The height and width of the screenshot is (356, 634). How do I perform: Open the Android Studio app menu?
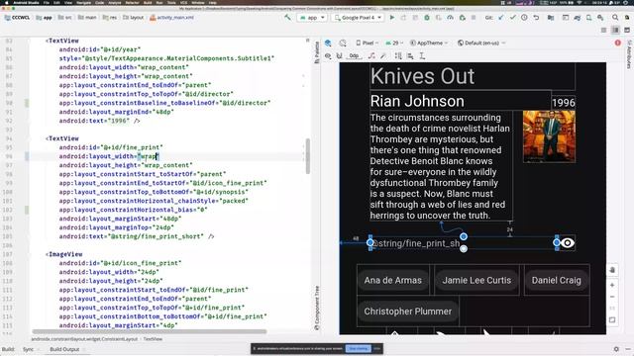tap(27, 2)
